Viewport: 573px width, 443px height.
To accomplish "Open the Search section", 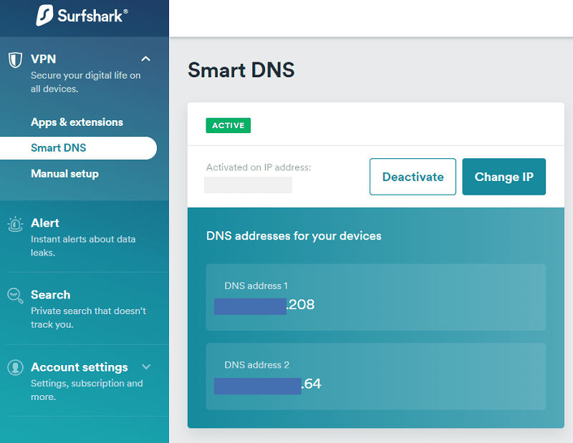I will pyautogui.click(x=50, y=295).
